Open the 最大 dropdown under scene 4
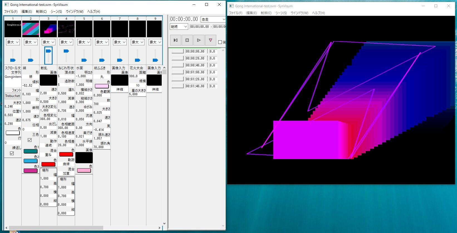 (x=66, y=42)
